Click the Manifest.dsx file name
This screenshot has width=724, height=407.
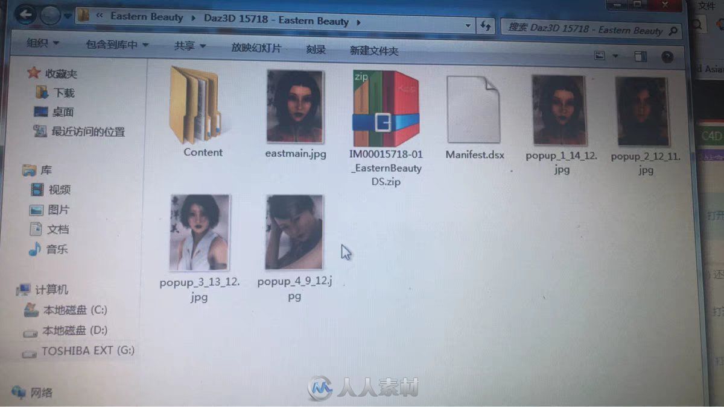pos(475,155)
